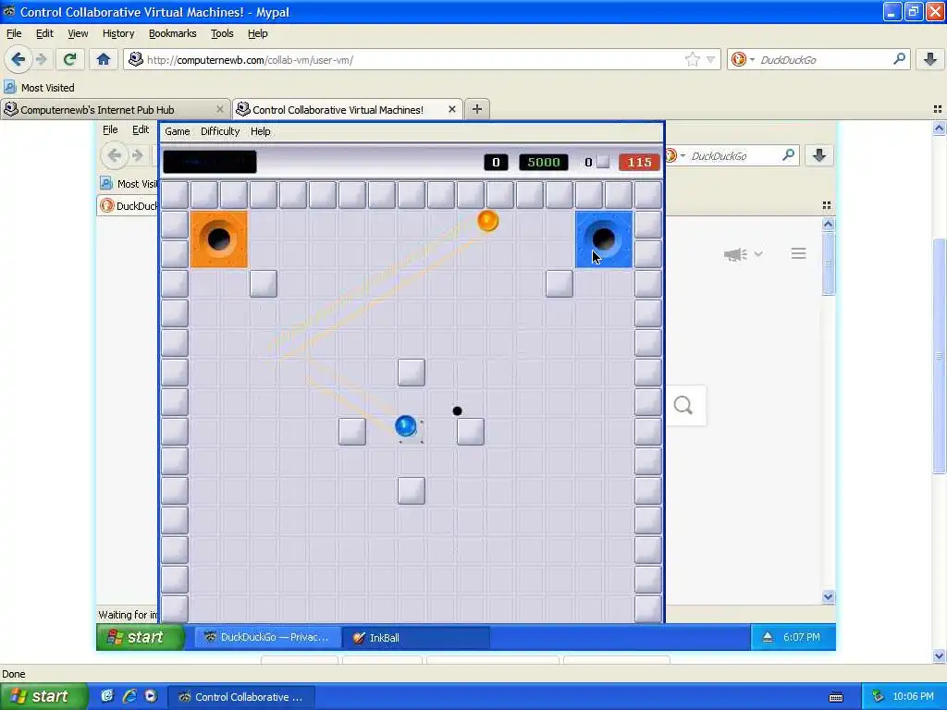947x710 pixels.
Task: Click the host Windows Start button
Action: pyautogui.click(x=43, y=696)
